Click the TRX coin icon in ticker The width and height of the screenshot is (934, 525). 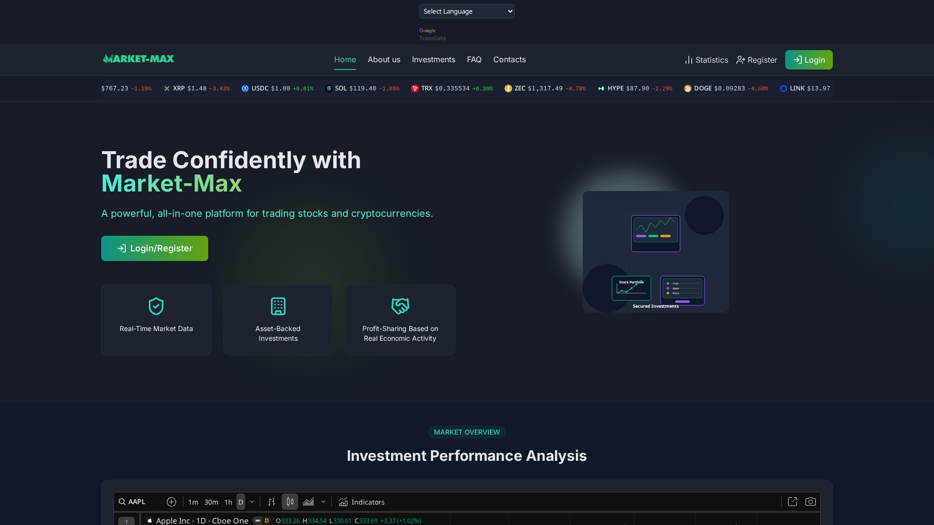click(415, 88)
